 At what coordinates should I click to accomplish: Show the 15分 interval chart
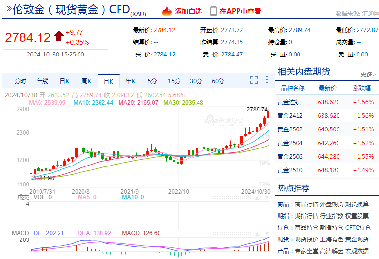[x=174, y=81]
